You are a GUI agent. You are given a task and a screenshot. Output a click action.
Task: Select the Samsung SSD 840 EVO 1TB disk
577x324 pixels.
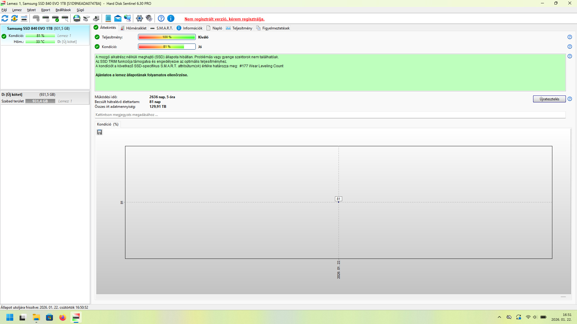(x=45, y=35)
